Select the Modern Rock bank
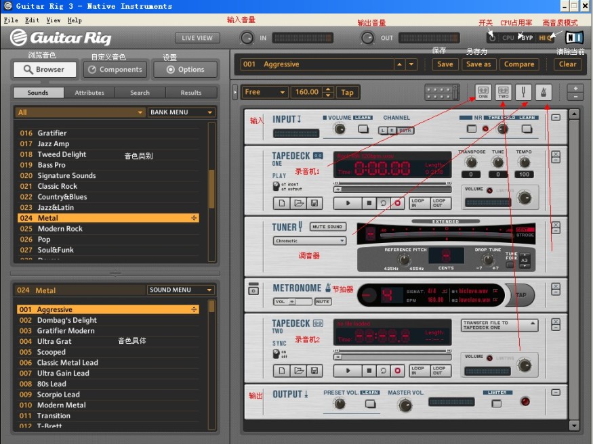This screenshot has width=593, height=444. click(108, 229)
